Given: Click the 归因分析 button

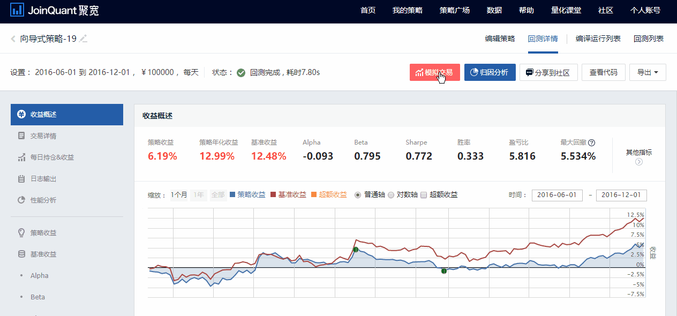Looking at the screenshot, I should [490, 72].
